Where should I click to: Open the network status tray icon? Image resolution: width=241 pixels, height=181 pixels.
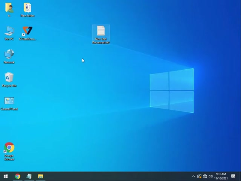click(x=205, y=176)
